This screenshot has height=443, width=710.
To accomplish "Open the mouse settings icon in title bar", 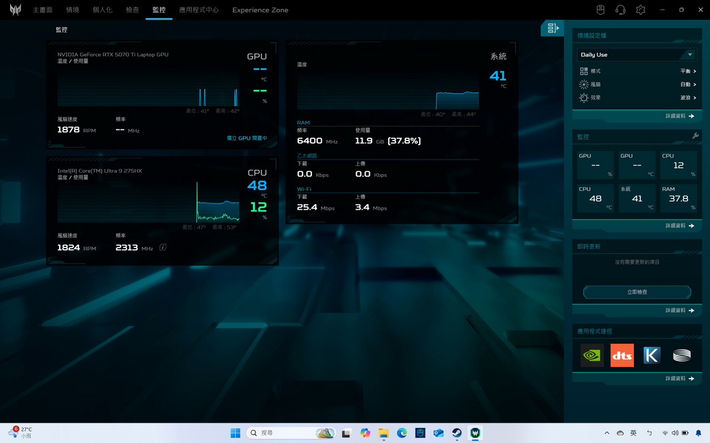I will tap(600, 10).
